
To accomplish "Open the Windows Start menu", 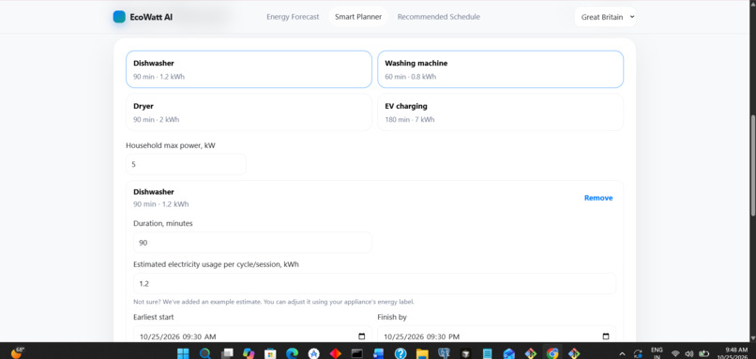I will click(183, 353).
